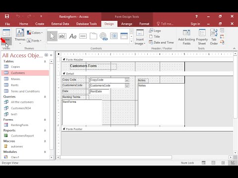Select the Text Box control tool
238x178 pixels.
tap(62, 36)
